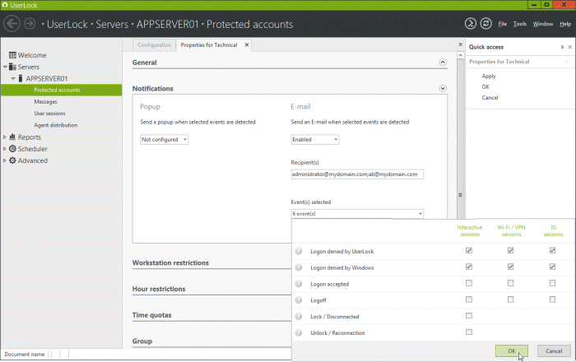This screenshot has height=362, width=576.
Task: Click help icon beside Logon denied by UserLock
Action: (299, 252)
